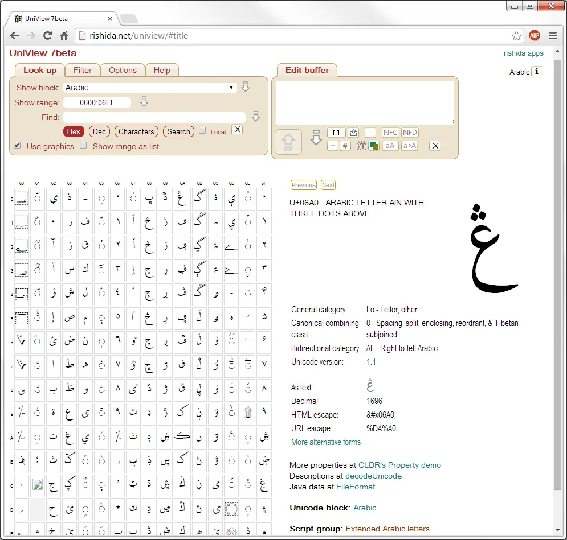Click the UniView 7beta browser tab
Viewport: 567px width, 540px height.
point(62,18)
